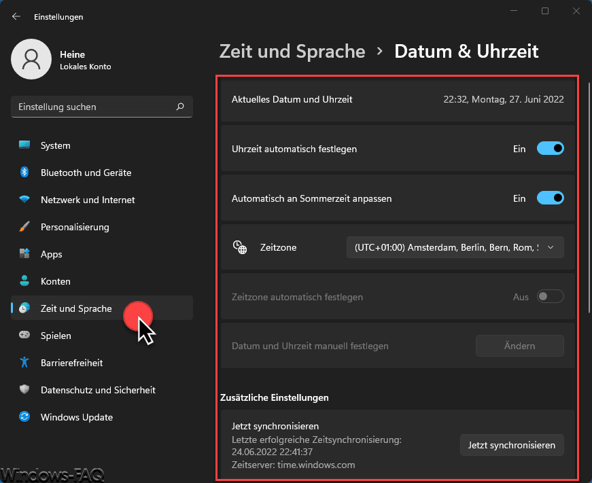The height and width of the screenshot is (483, 592).
Task: Open Personalisierung category
Action: click(102, 227)
